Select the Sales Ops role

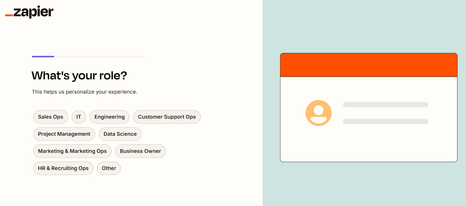51,117
